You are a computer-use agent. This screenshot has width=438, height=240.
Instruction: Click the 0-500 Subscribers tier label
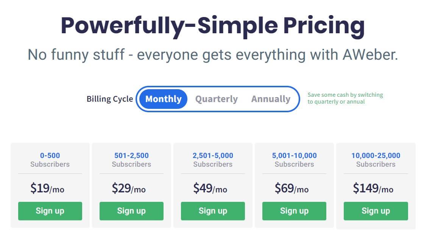(x=50, y=160)
